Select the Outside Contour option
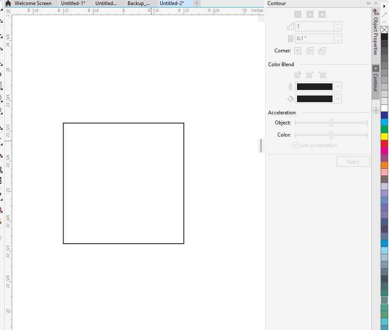 pos(322,14)
